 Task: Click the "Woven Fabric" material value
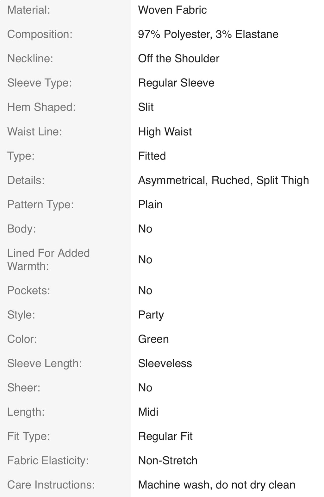point(172,10)
